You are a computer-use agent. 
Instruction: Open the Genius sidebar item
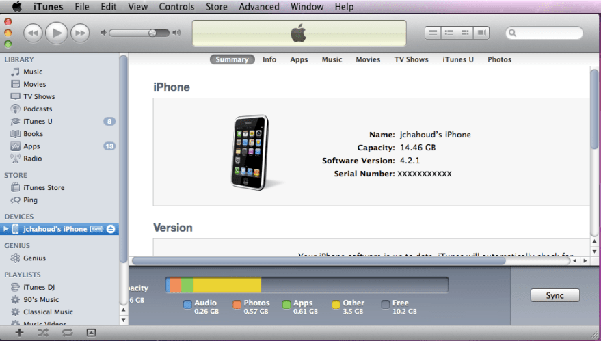[x=34, y=258]
